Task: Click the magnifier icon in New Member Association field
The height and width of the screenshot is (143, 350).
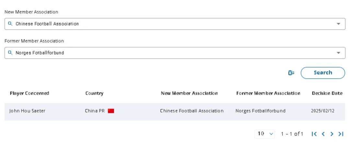Action: (10, 24)
